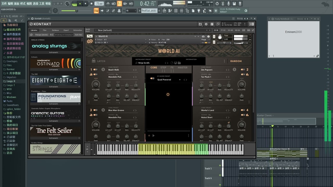This screenshot has height=187, width=333.
Task: Switch to the Files tab in Kontakt browser
Action: [x=45, y=30]
